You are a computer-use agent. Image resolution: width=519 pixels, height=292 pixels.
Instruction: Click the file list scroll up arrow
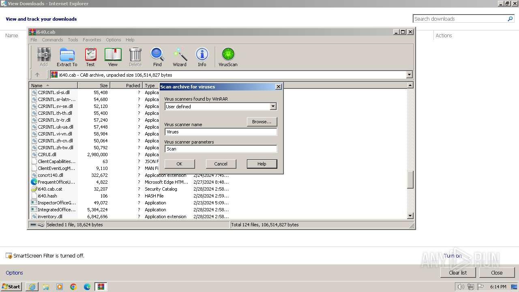tap(410, 85)
